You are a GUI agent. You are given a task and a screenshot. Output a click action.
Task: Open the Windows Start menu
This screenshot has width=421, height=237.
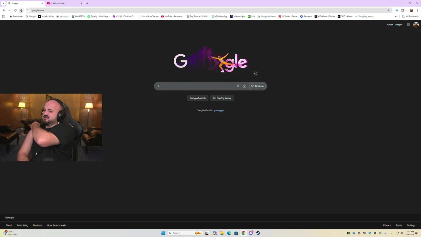pyautogui.click(x=163, y=233)
